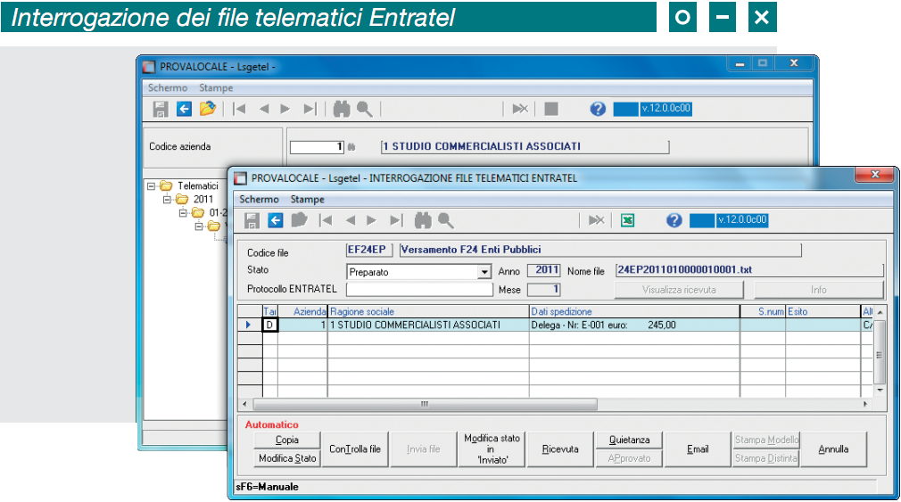Click magnifier zoom icon in front window
This screenshot has height=502, width=901.
coord(446,220)
